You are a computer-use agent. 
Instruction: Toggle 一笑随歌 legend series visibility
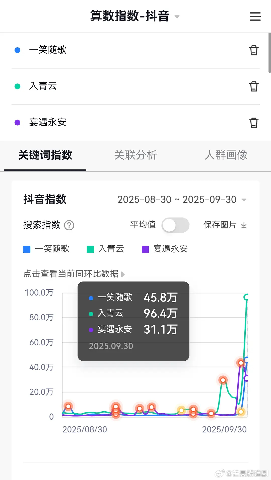coord(46,249)
